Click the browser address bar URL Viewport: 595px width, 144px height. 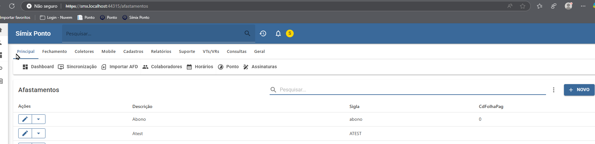click(x=107, y=6)
